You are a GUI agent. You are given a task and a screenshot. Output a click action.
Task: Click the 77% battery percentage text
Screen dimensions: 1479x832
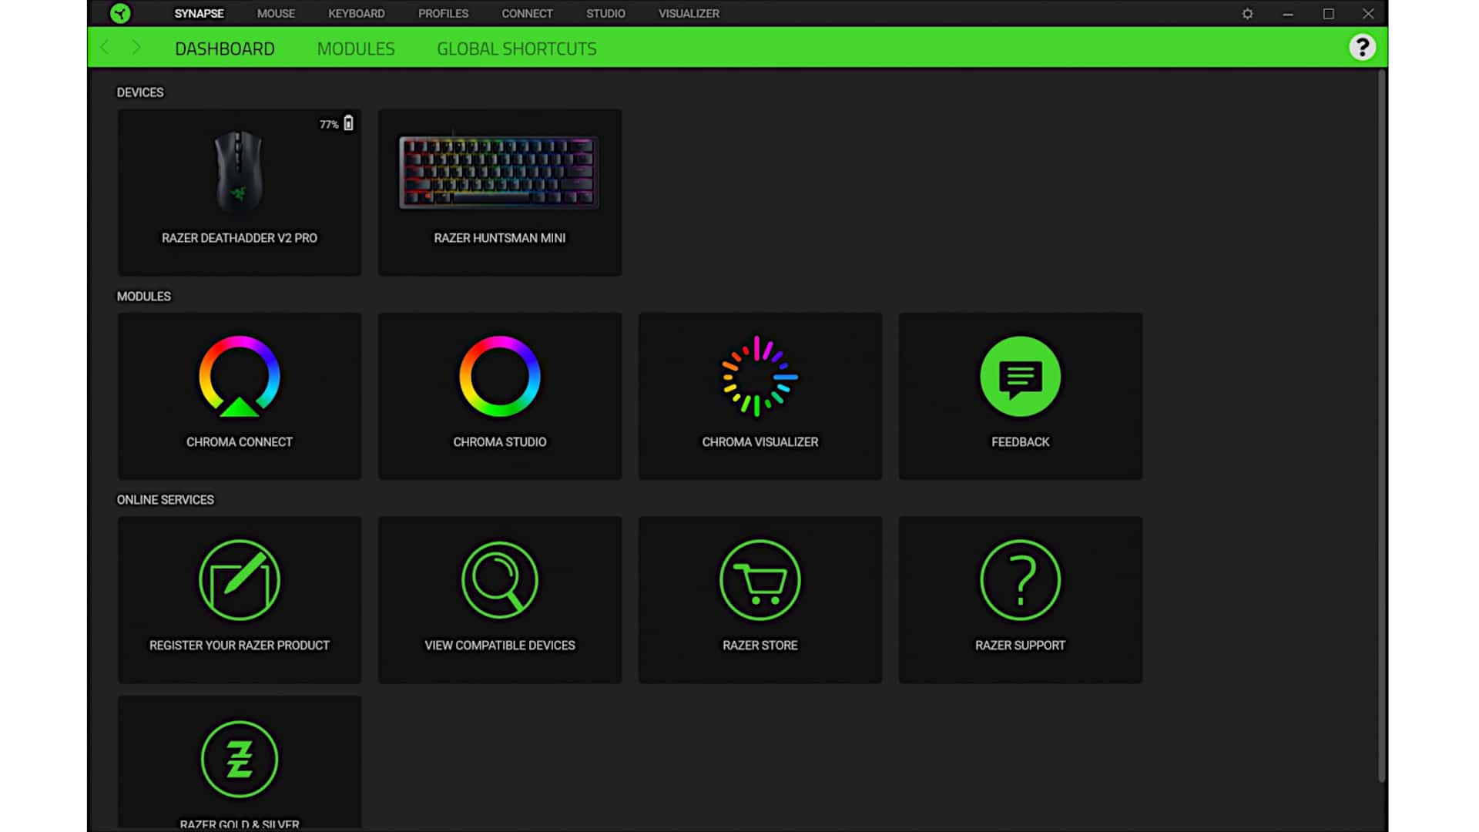click(x=329, y=124)
